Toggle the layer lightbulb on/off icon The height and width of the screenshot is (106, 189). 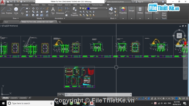(80, 9)
